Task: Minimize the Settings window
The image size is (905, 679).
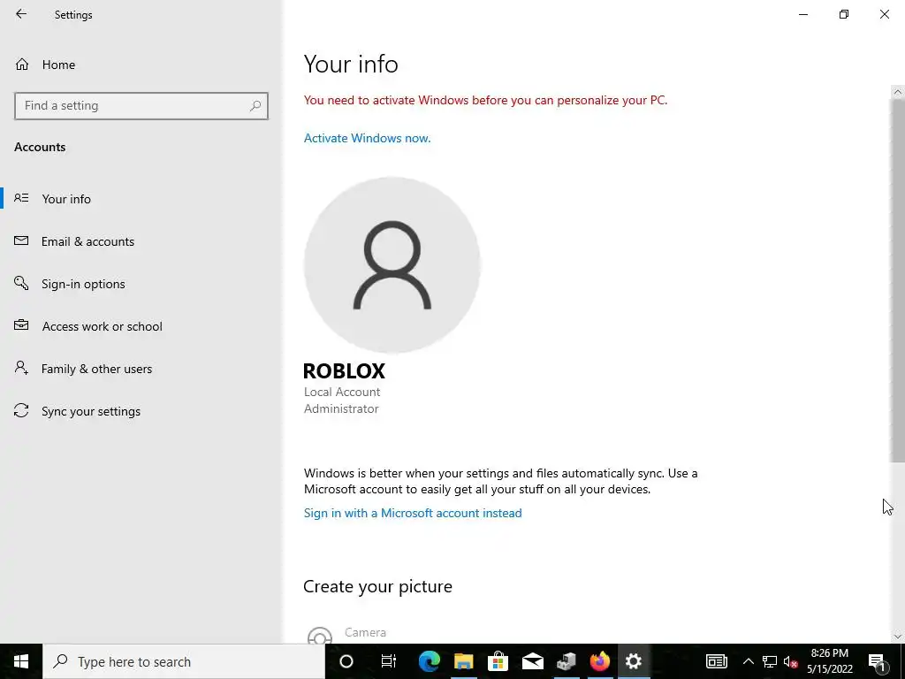Action: coord(803,14)
